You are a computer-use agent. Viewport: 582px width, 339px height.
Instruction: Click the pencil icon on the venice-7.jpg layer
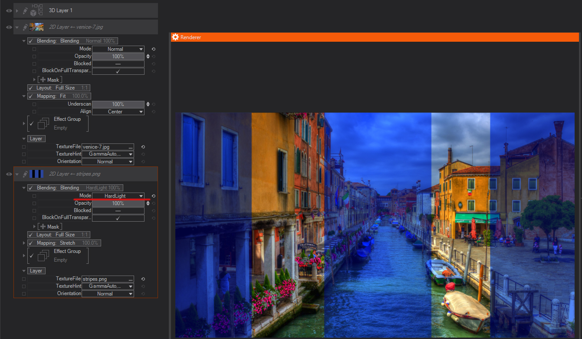pyautogui.click(x=25, y=27)
